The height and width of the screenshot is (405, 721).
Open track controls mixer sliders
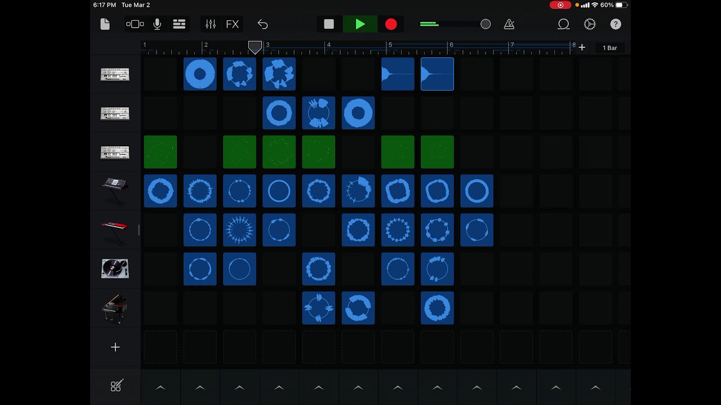click(x=211, y=24)
